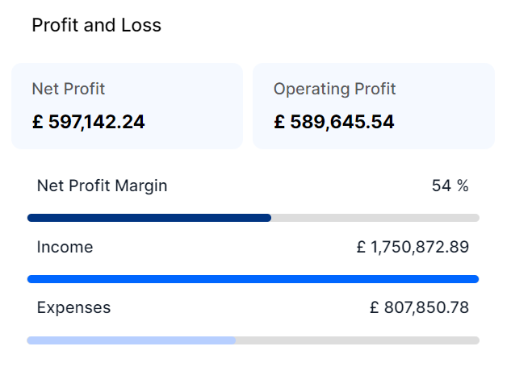The image size is (511, 384).
Task: Click the Net Profit Margin label
Action: tap(103, 186)
